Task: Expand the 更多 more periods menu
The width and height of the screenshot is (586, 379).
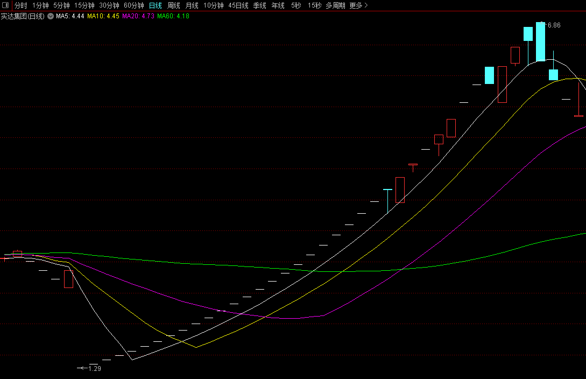Action: coord(359,5)
